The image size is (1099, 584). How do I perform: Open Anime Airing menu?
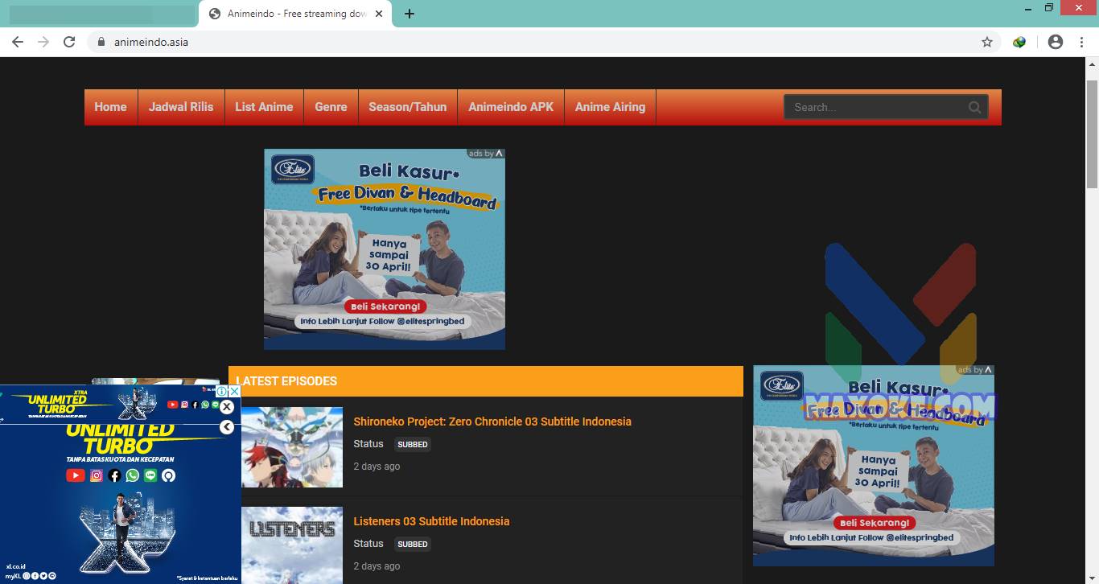point(610,107)
